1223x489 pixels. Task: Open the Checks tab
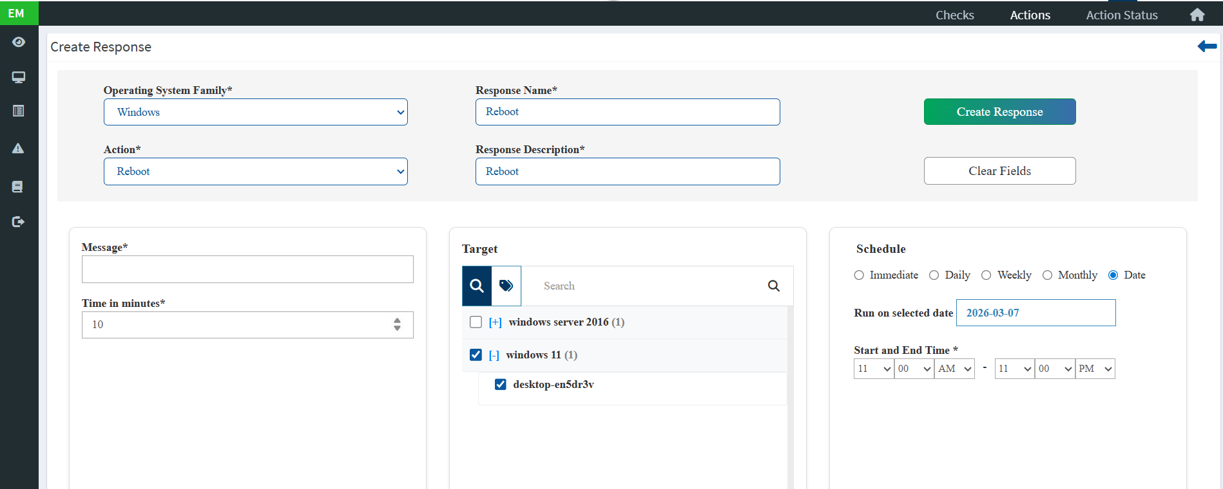(954, 15)
